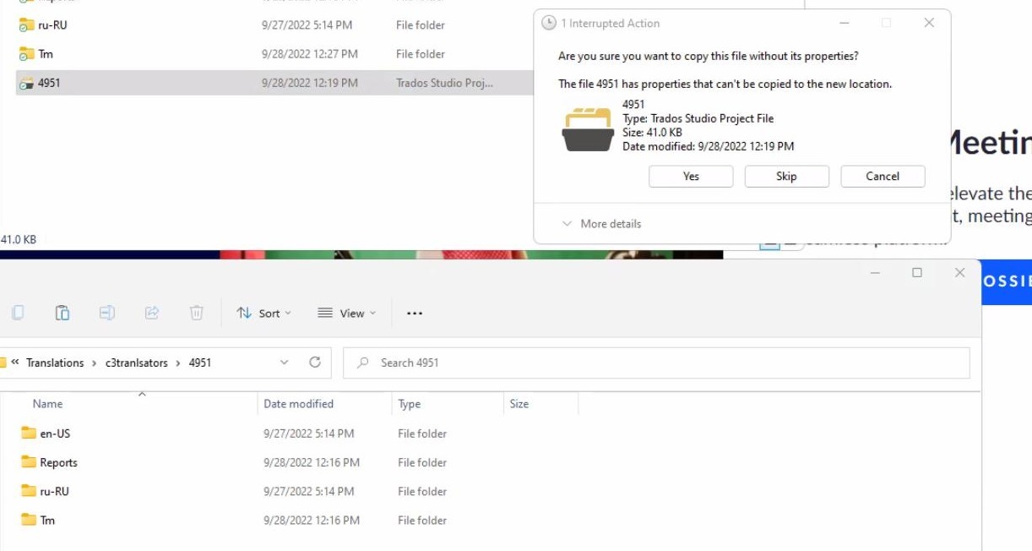Click the Paste toolbar icon

62,313
